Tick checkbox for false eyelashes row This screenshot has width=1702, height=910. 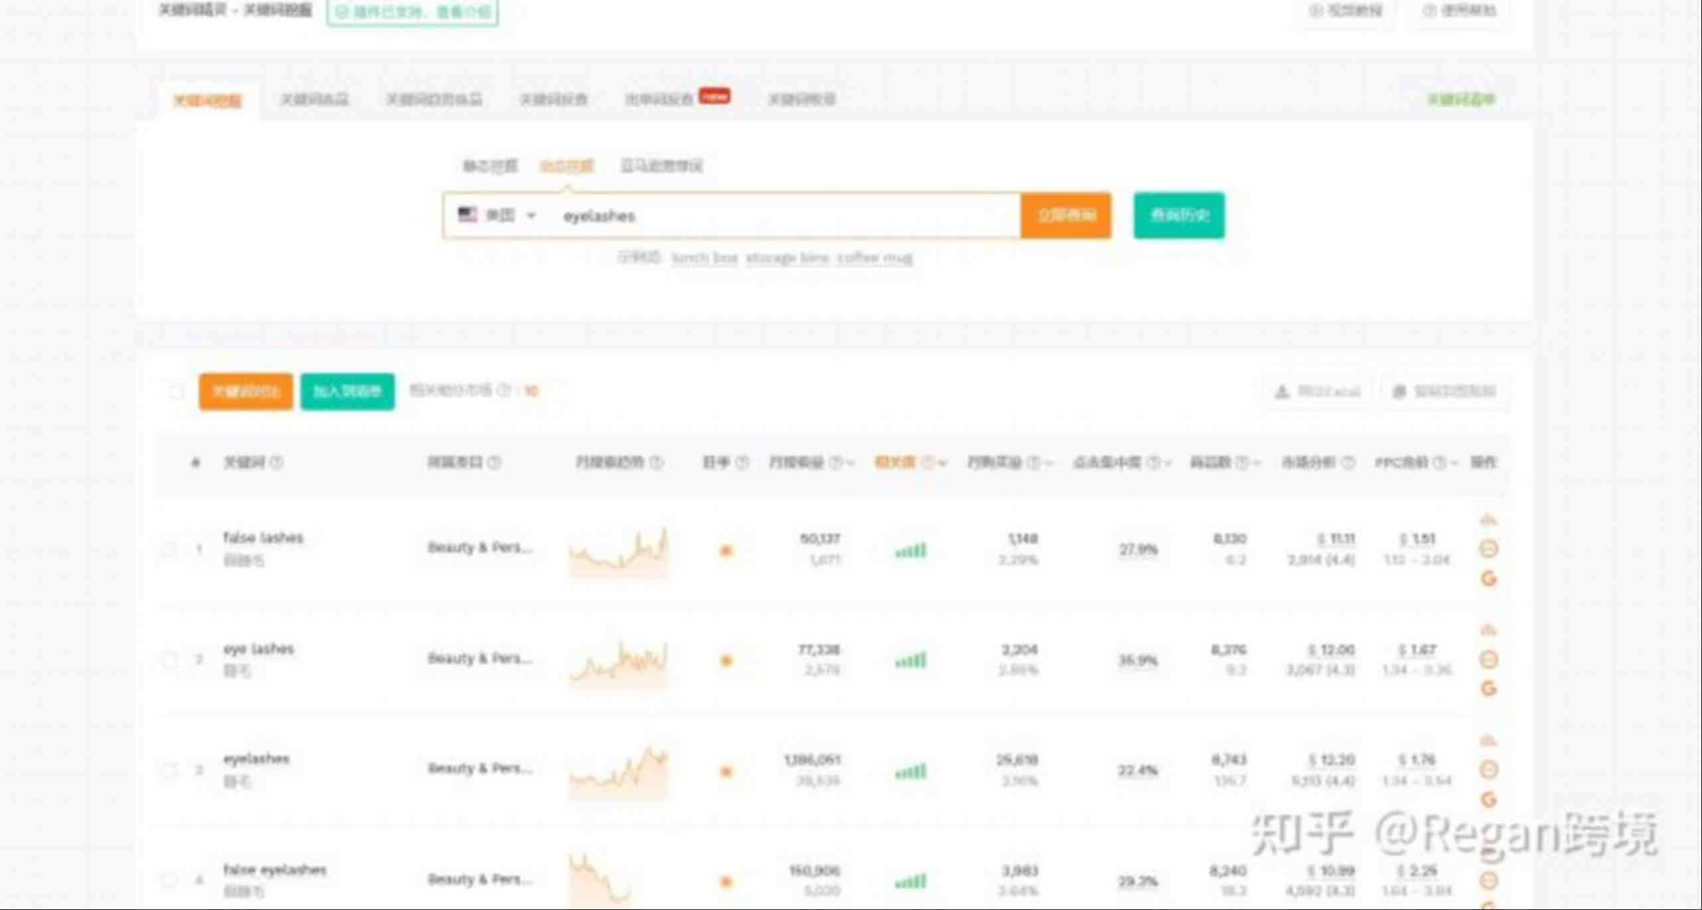pyautogui.click(x=170, y=881)
